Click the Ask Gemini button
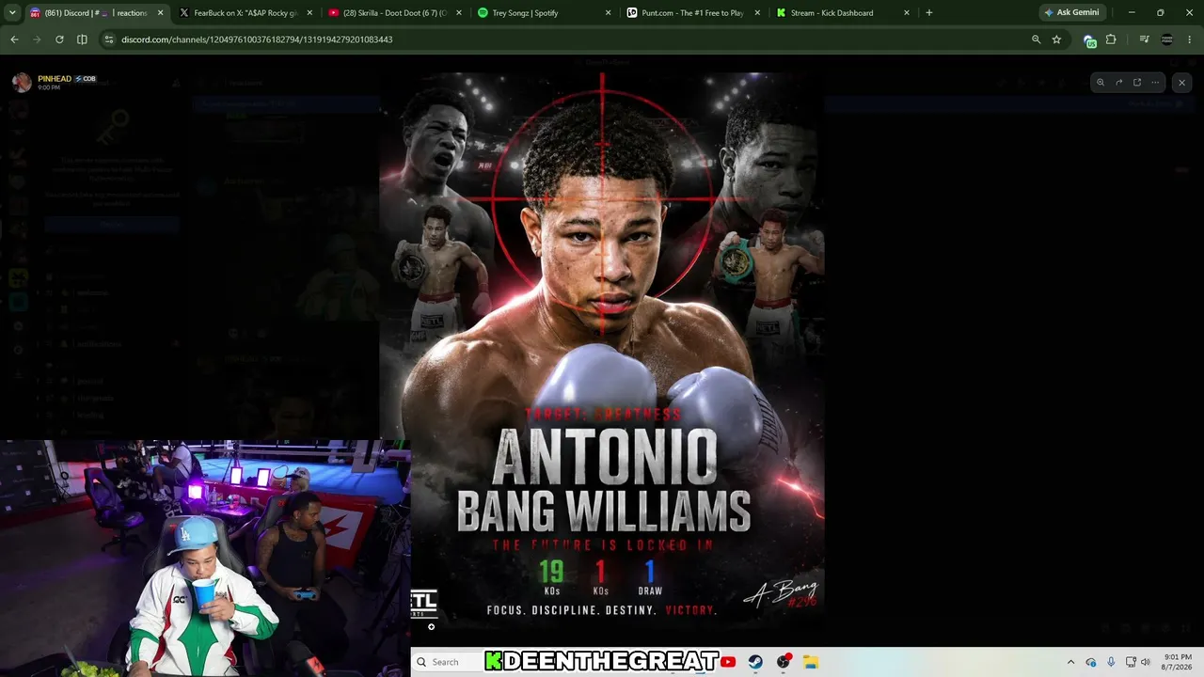 point(1071,13)
